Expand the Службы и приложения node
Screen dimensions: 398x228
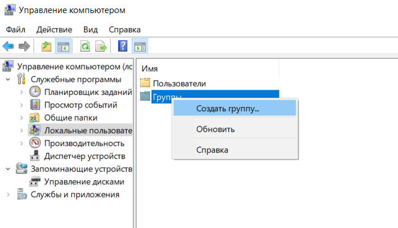coord(8,194)
